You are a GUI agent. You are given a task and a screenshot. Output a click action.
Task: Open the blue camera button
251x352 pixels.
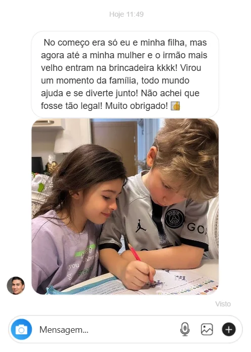click(21, 329)
